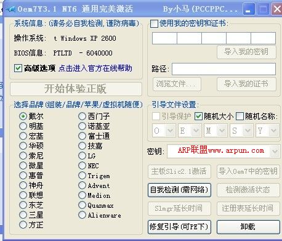
Task: Open the 点击进入官方在线帮助 link
Action: coord(95,68)
